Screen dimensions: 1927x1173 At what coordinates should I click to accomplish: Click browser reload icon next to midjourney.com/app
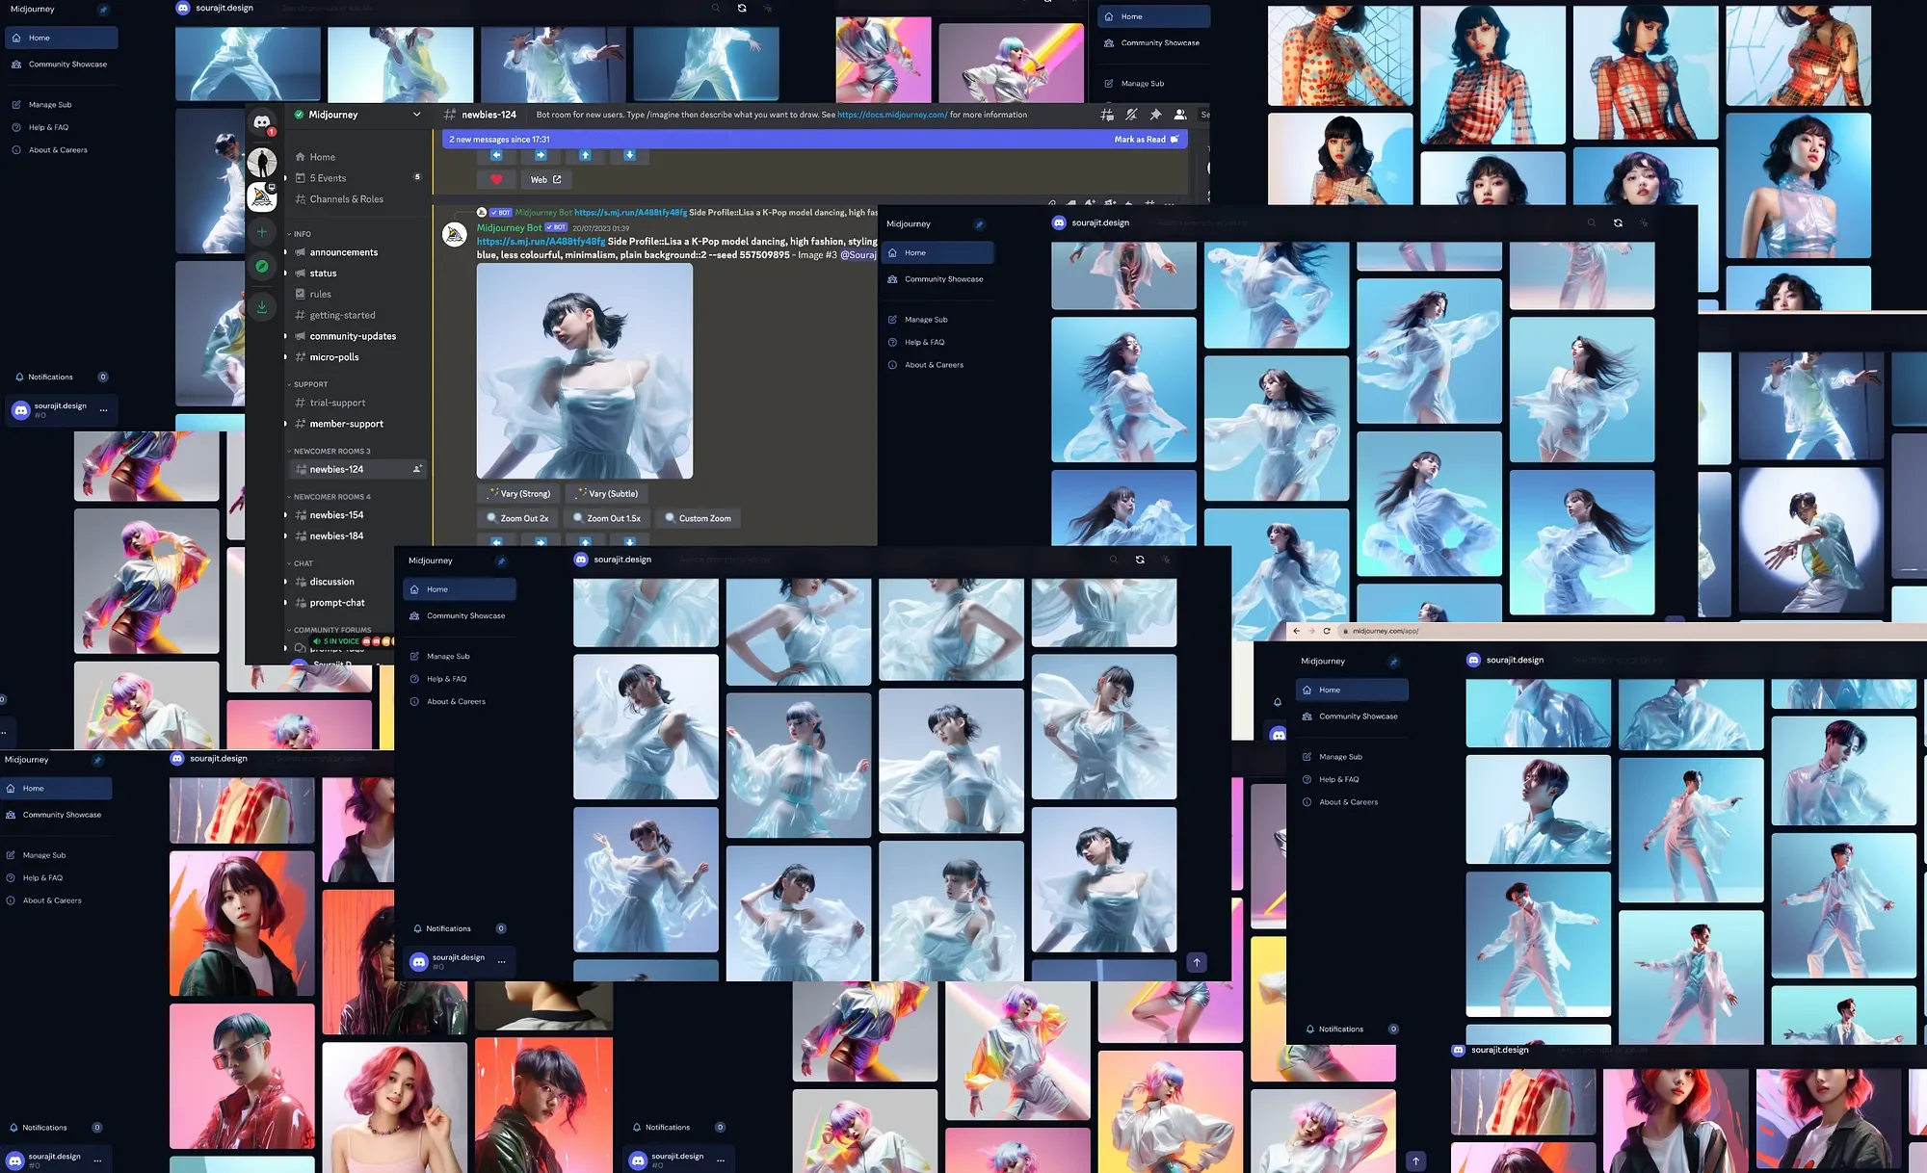pos(1327,631)
